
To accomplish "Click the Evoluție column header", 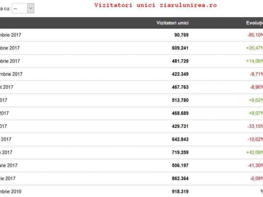I will (254, 23).
